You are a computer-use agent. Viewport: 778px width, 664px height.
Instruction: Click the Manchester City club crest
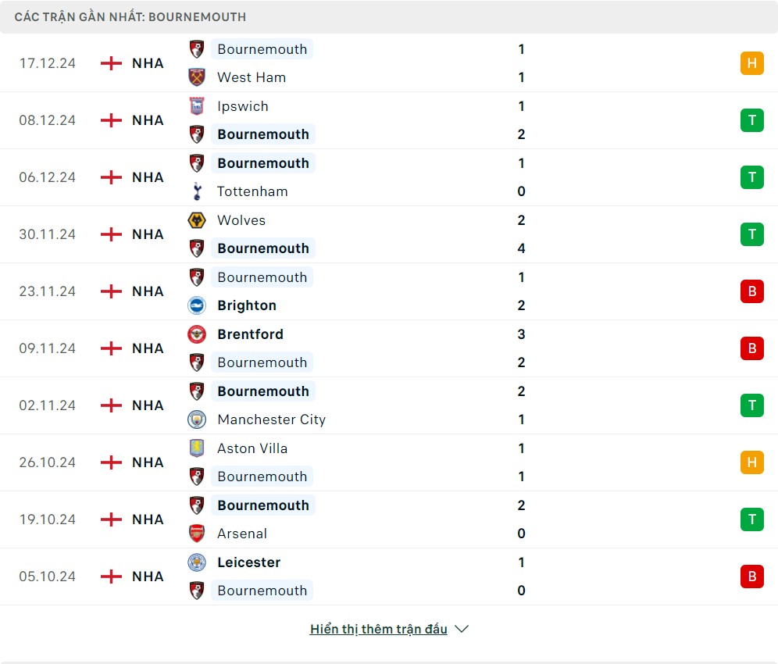tap(197, 419)
